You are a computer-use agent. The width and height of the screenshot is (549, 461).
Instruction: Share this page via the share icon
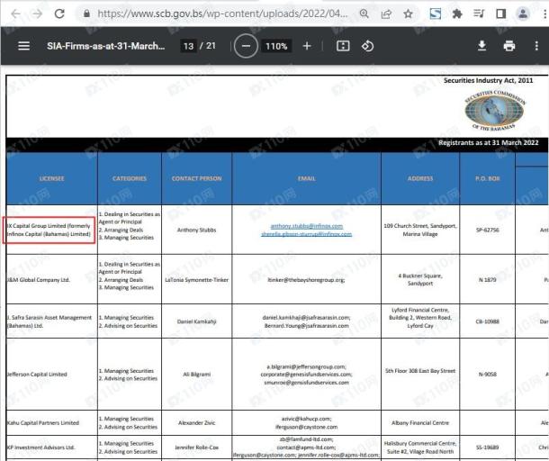tap(386, 14)
